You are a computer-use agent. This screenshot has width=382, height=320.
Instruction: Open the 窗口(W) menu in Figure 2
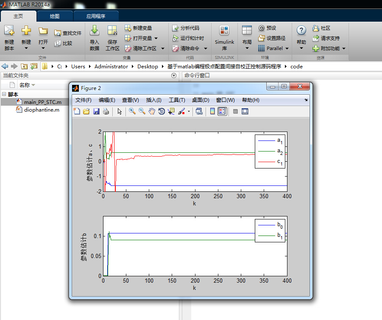click(x=226, y=100)
